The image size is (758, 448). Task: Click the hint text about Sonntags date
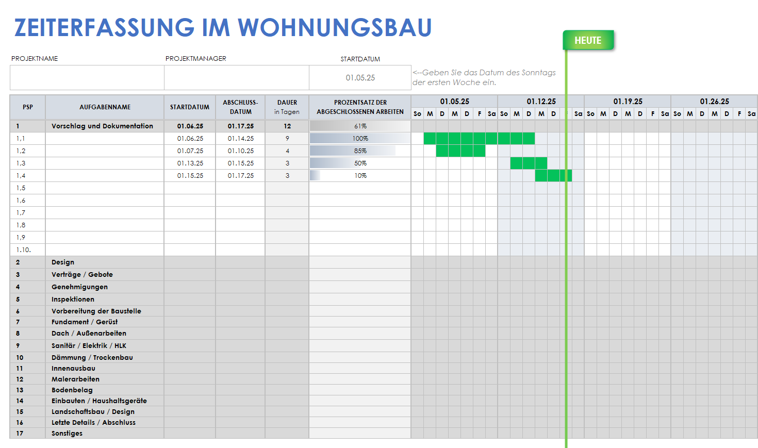coord(484,77)
